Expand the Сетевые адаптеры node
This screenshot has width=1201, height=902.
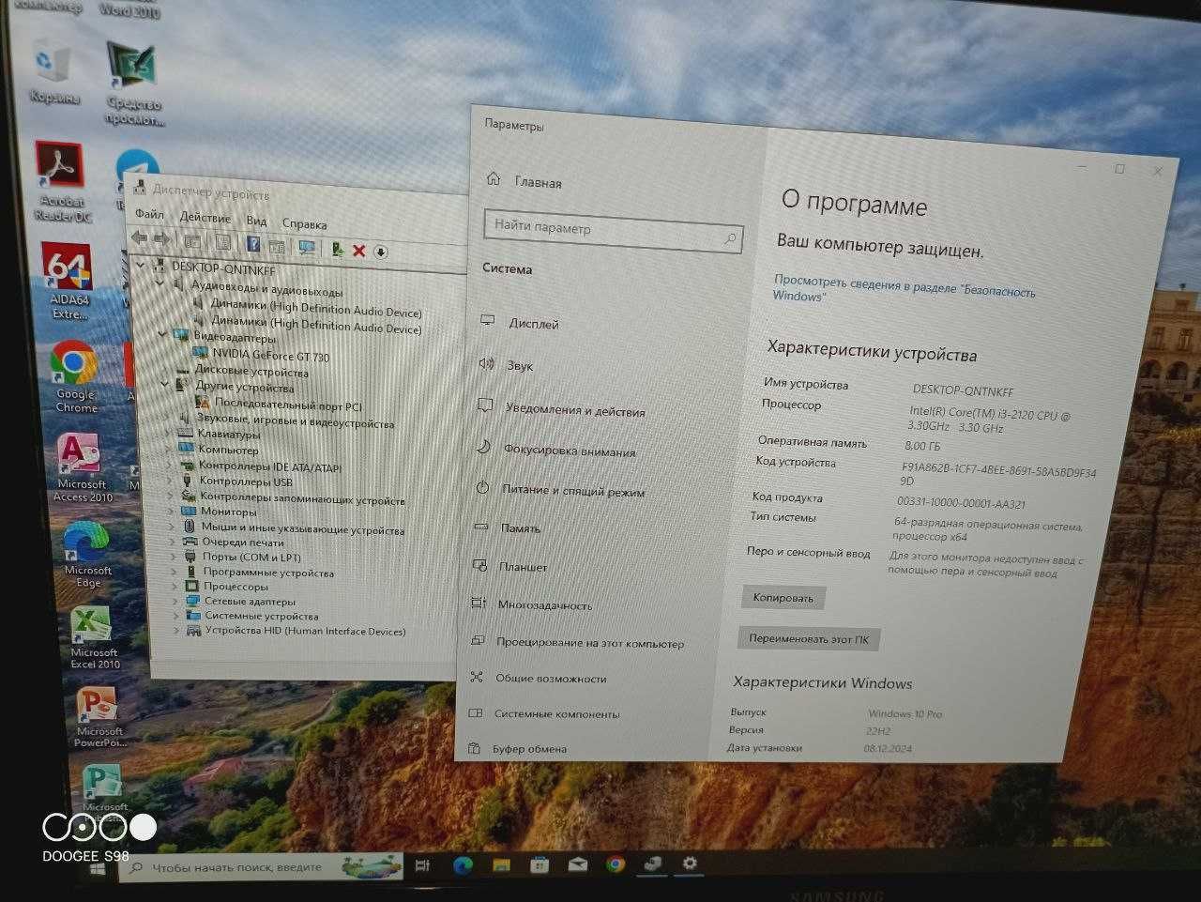(175, 602)
